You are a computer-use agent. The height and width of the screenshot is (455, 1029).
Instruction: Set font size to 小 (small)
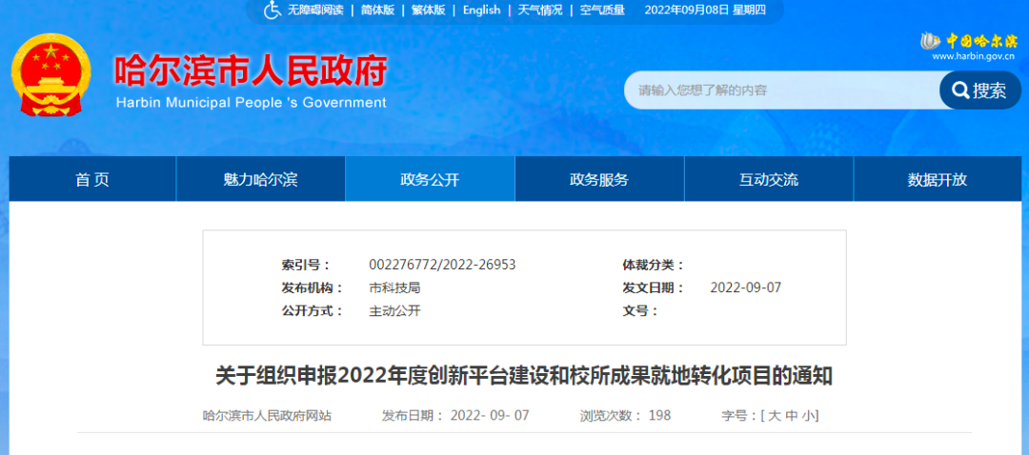tap(807, 416)
